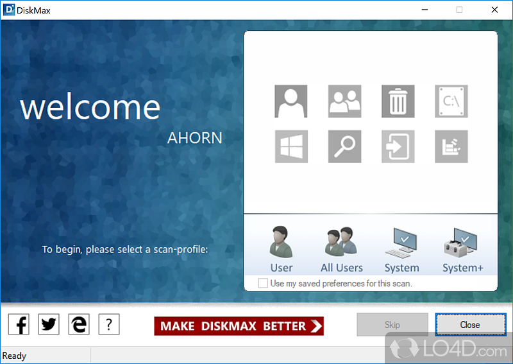Click the magnifying glass search tile

tap(344, 146)
